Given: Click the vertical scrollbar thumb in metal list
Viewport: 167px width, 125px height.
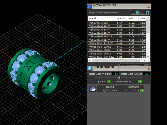Looking at the screenshot, I should 148,27.
